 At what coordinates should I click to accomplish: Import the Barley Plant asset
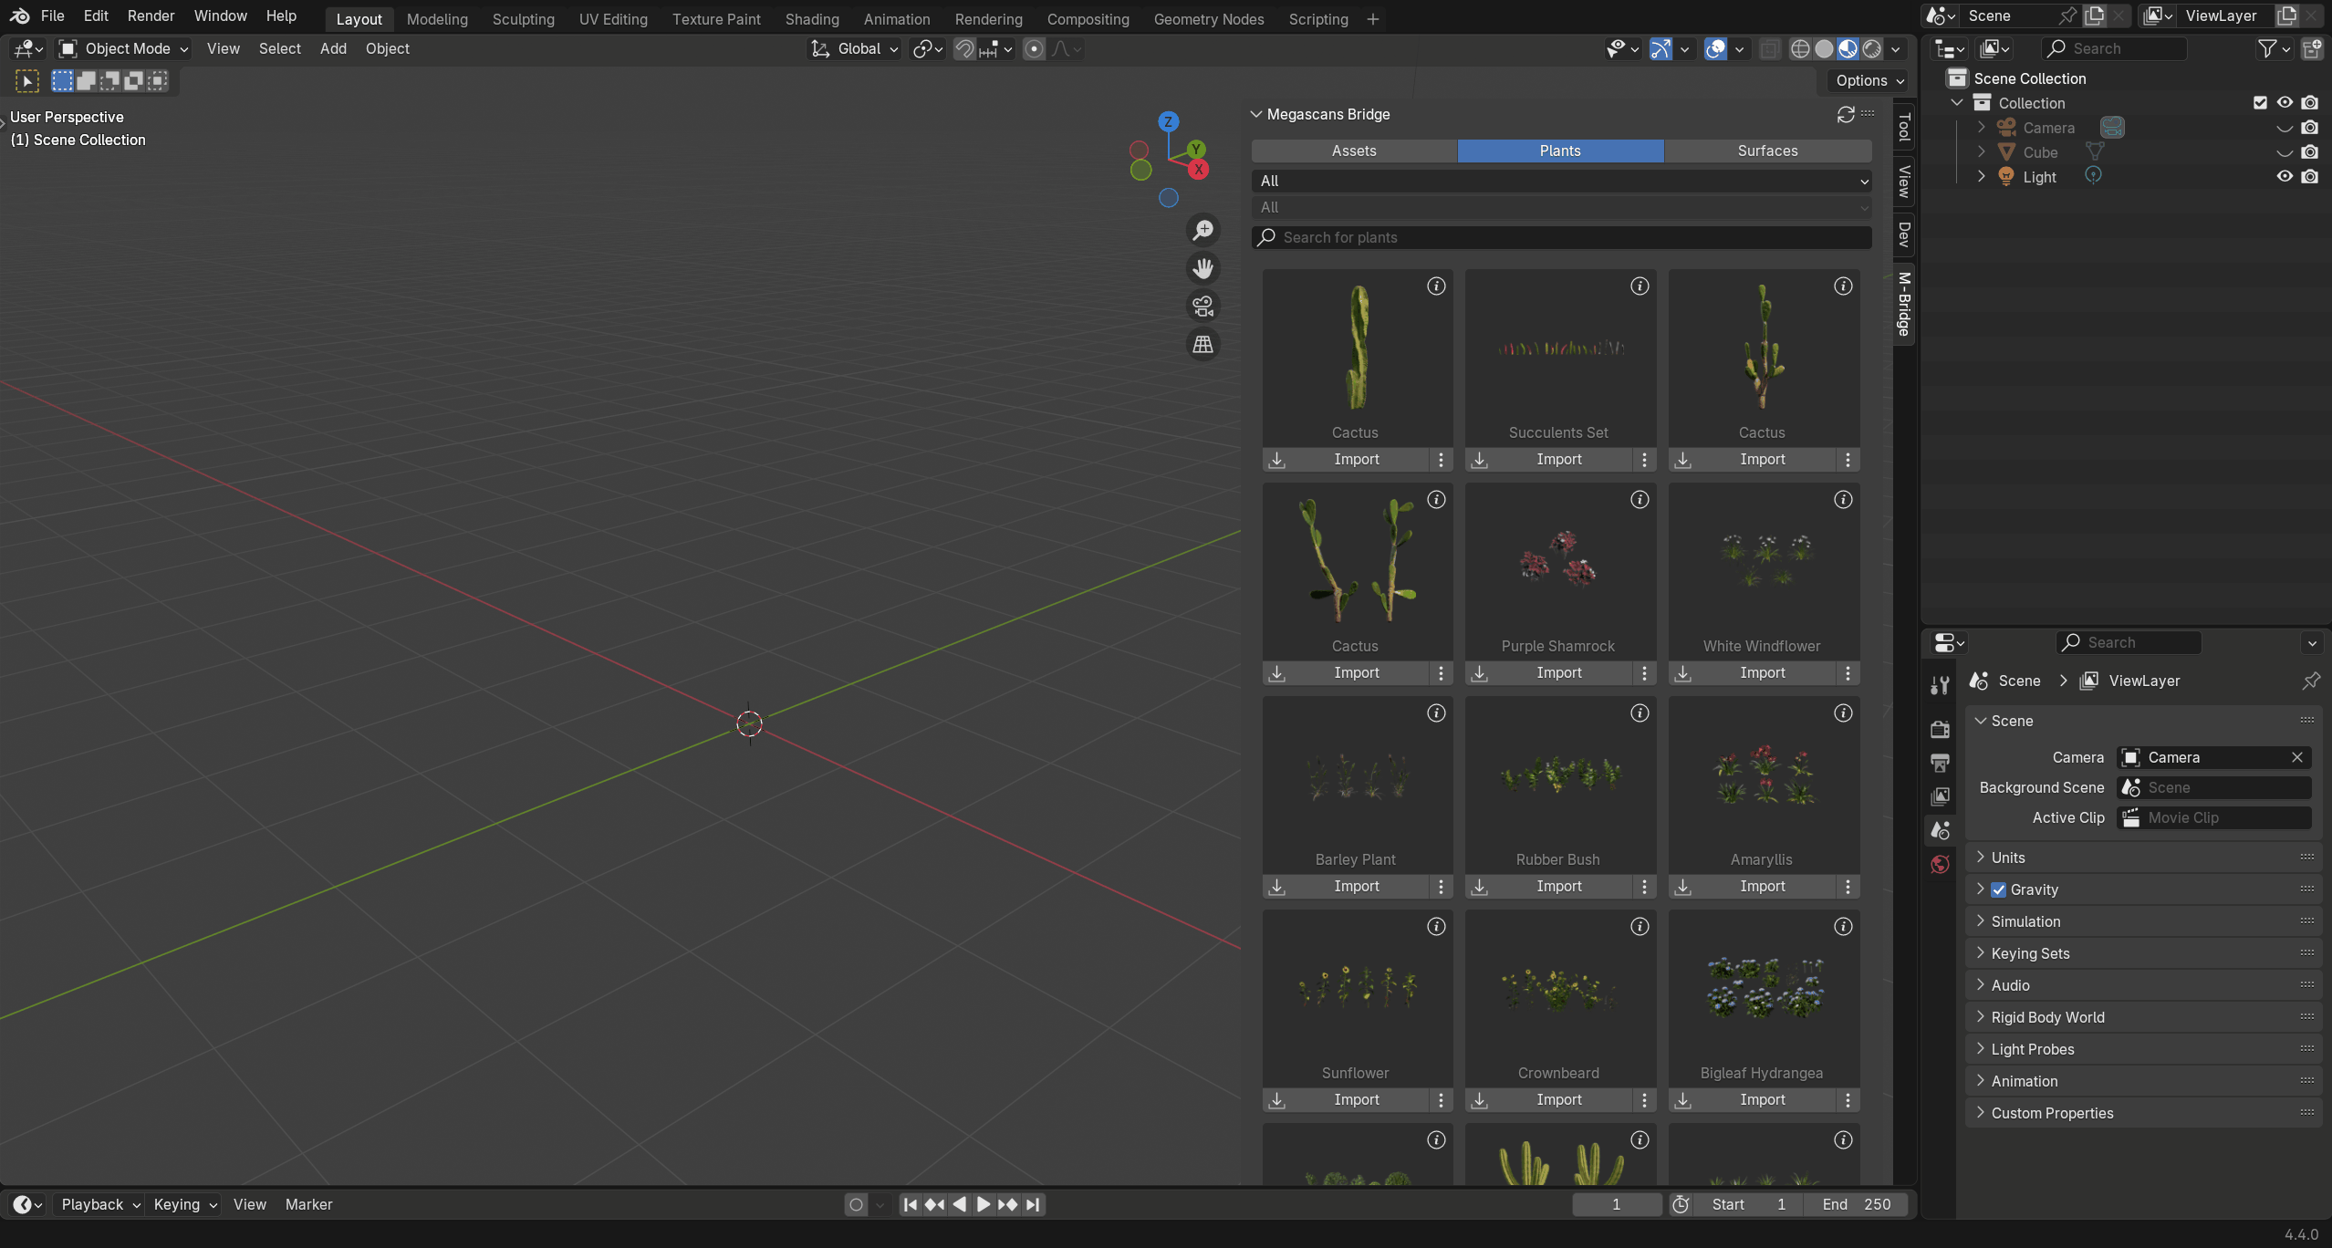(x=1356, y=887)
